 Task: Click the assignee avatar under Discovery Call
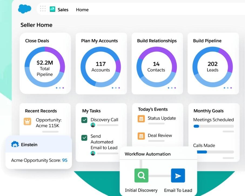93,125
